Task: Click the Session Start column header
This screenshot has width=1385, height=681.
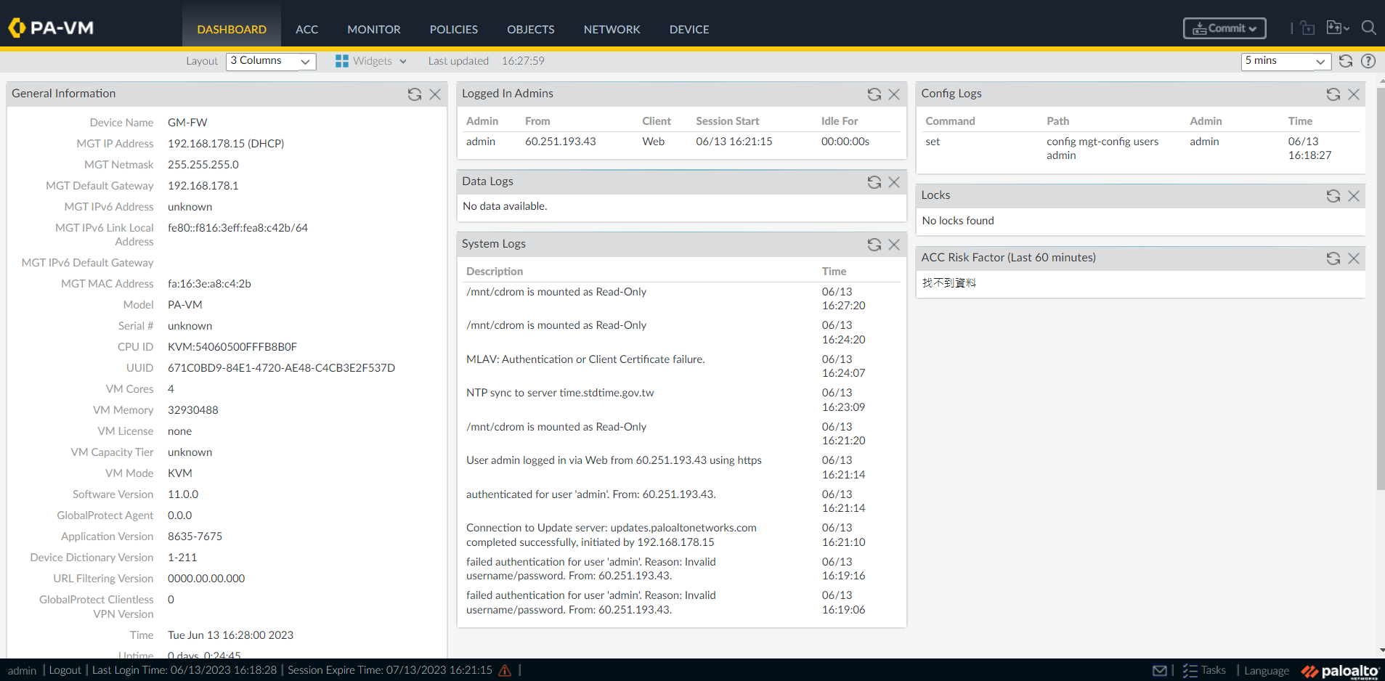Action: tap(728, 121)
